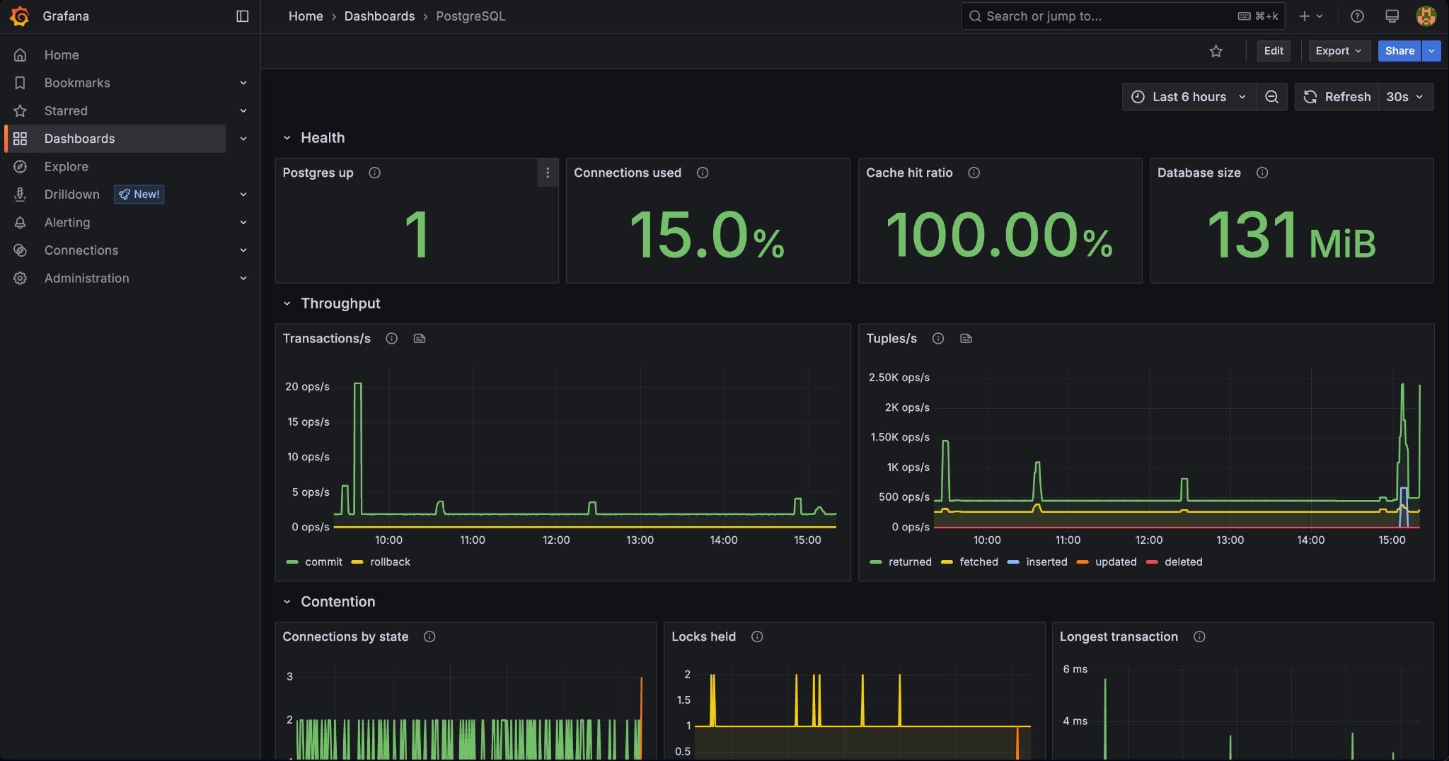
Task: Show the Connections by state info icon
Action: click(x=429, y=637)
